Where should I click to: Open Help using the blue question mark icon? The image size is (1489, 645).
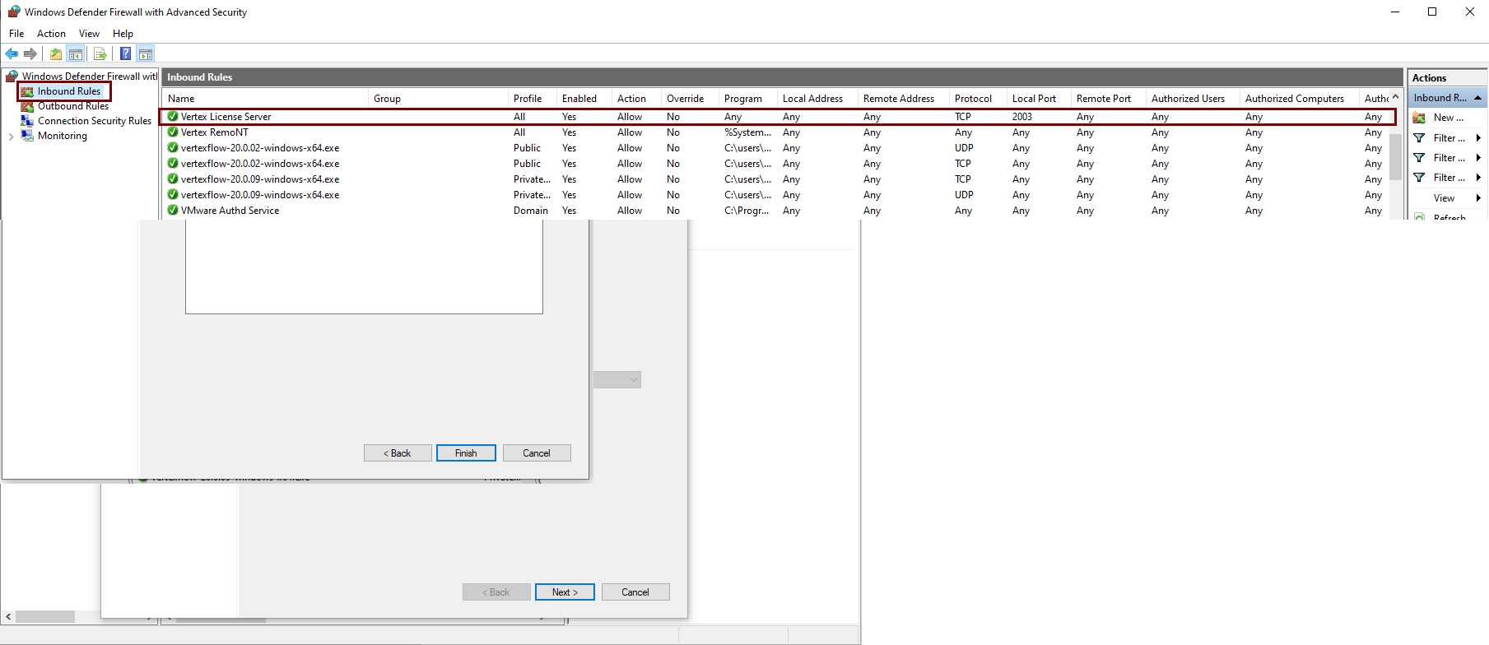point(125,54)
